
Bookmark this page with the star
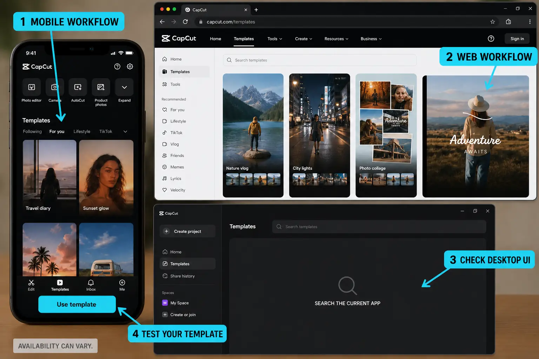click(493, 22)
